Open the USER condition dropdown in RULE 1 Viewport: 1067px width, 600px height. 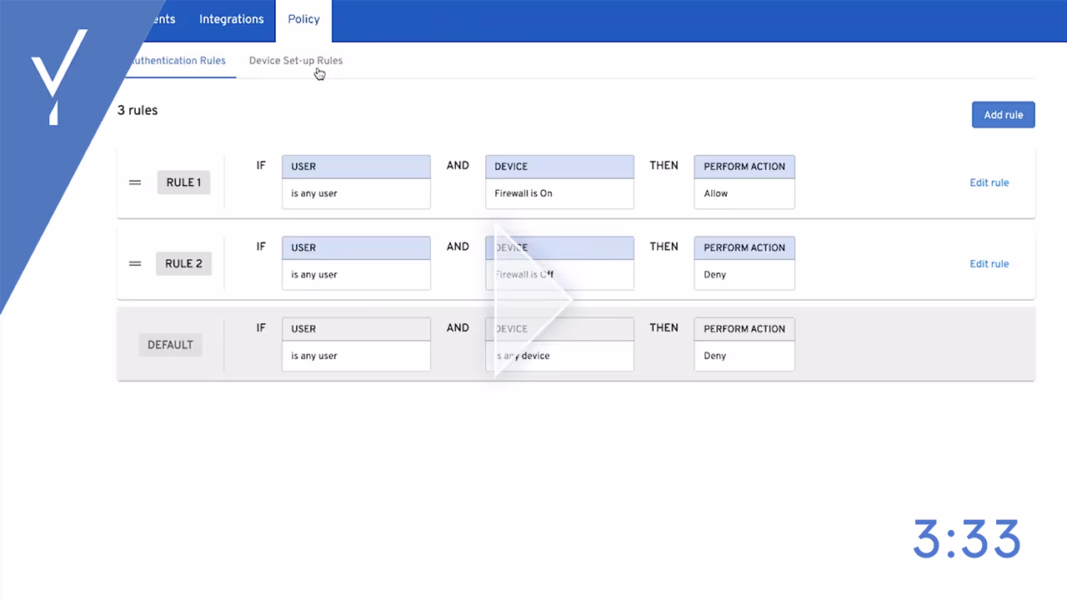pos(356,166)
